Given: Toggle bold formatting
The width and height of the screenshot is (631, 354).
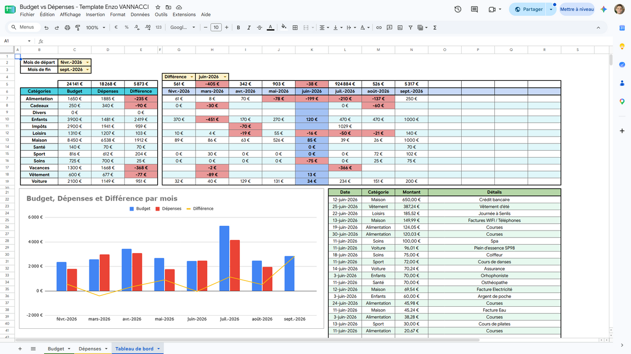Looking at the screenshot, I should [x=238, y=28].
